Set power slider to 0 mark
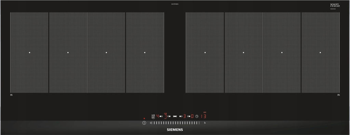Screen dimensions: 350x135 151,123
